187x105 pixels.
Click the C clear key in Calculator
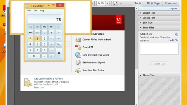(x=44, y=32)
